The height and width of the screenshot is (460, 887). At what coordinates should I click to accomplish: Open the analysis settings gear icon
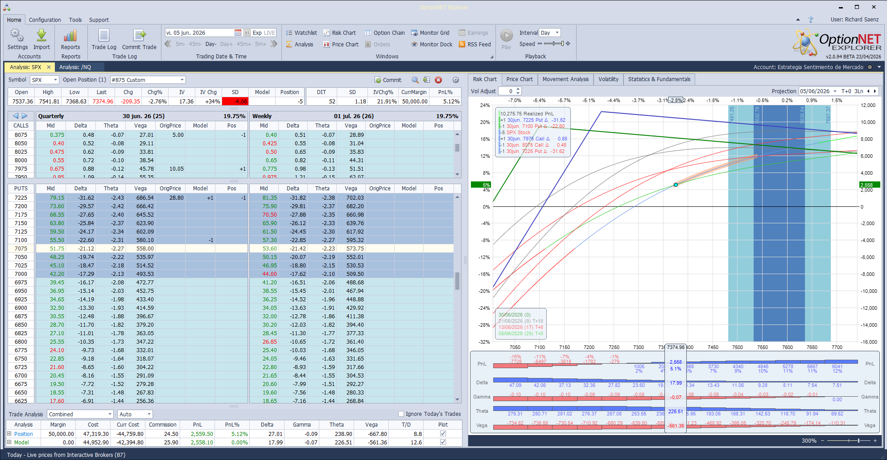[x=455, y=80]
